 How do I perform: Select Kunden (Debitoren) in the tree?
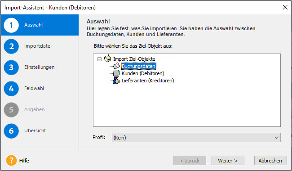(x=143, y=73)
